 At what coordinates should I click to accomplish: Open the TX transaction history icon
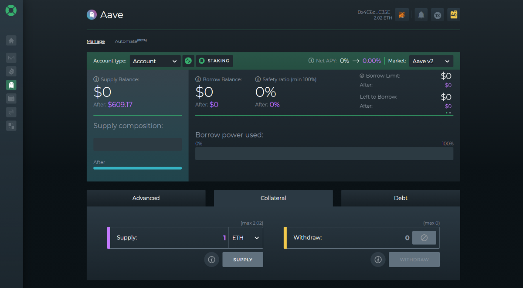pos(438,15)
